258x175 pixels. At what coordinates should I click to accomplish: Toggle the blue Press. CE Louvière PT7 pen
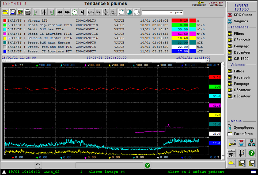coord(5,51)
